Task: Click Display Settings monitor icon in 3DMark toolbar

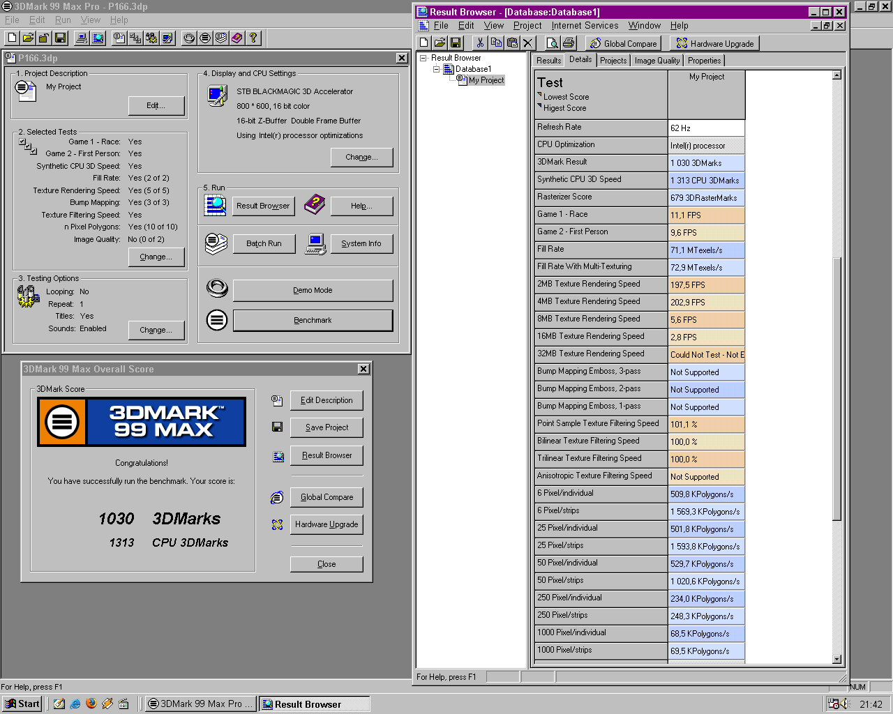Action: click(168, 38)
